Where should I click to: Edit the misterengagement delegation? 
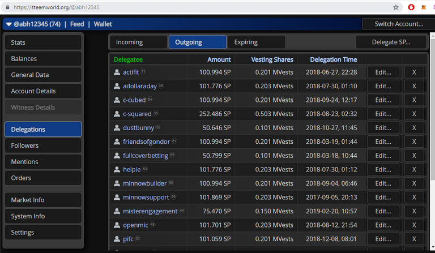[x=383, y=211]
